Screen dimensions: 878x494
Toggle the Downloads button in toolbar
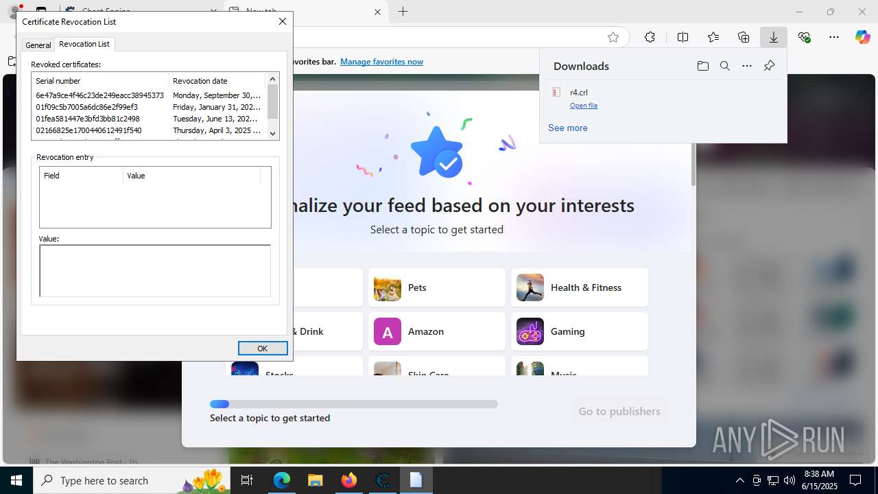click(774, 37)
